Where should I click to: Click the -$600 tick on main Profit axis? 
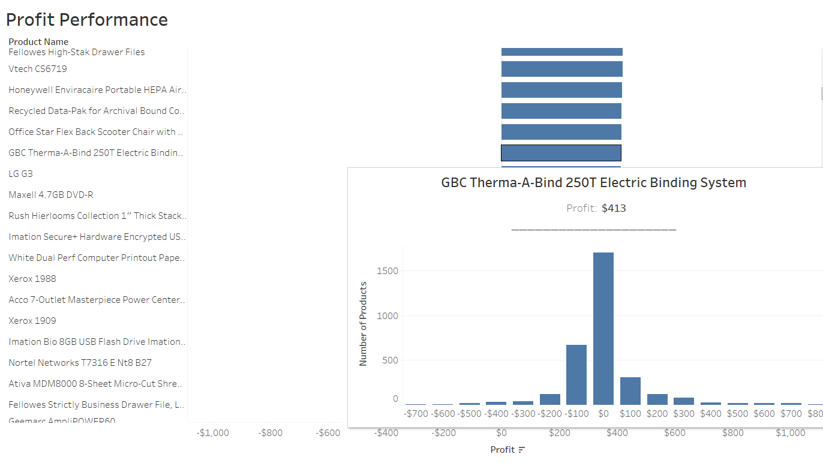[x=329, y=433]
